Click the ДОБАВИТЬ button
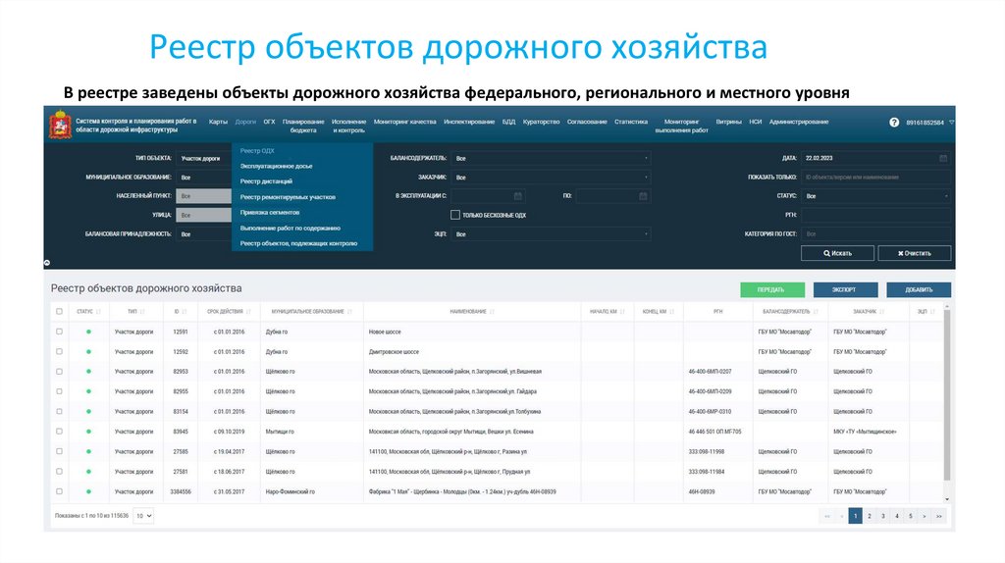The image size is (1005, 563). 919,289
